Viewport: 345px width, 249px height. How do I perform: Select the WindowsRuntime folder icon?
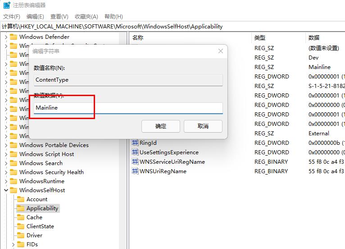[14, 181]
